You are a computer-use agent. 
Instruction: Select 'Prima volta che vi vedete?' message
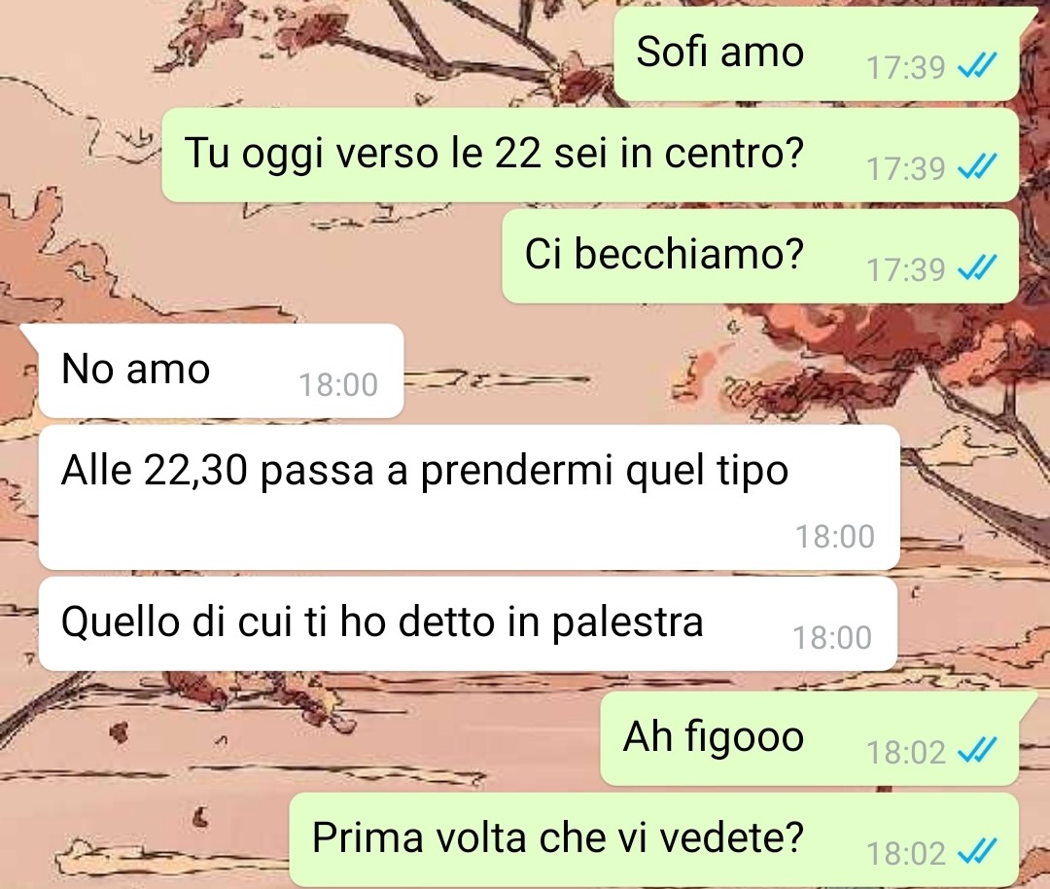[653, 840]
